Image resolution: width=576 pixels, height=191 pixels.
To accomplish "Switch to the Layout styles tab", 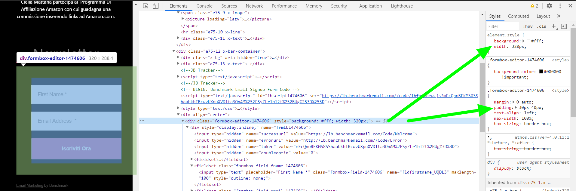I will (543, 16).
